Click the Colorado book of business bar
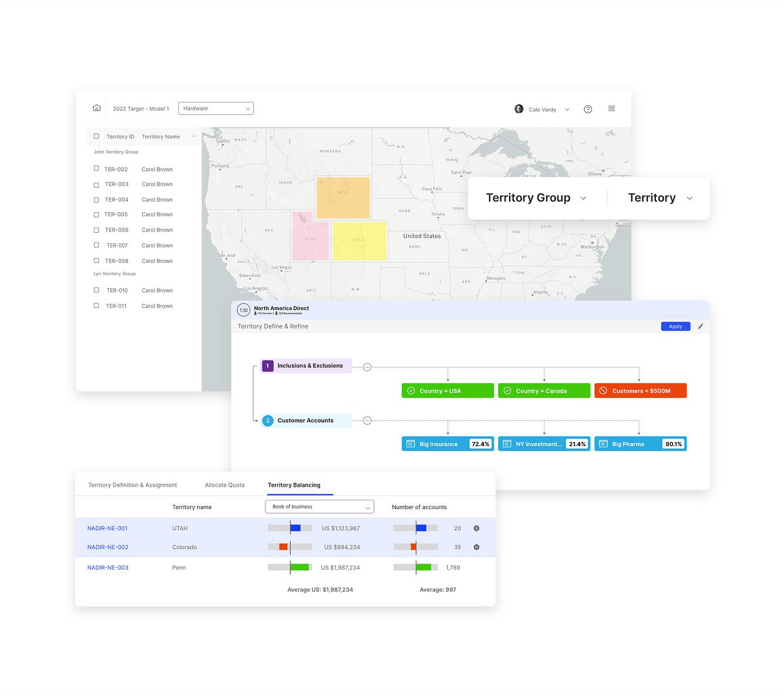Image resolution: width=784 pixels, height=696 pixels. click(x=283, y=547)
